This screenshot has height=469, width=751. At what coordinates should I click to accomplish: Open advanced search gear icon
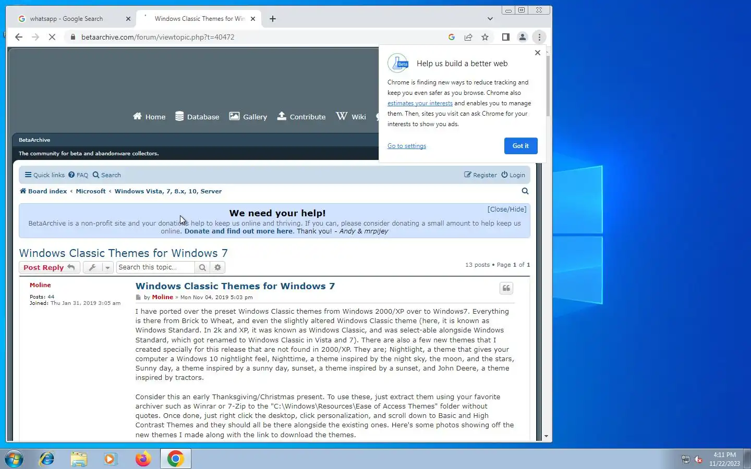coord(217,267)
